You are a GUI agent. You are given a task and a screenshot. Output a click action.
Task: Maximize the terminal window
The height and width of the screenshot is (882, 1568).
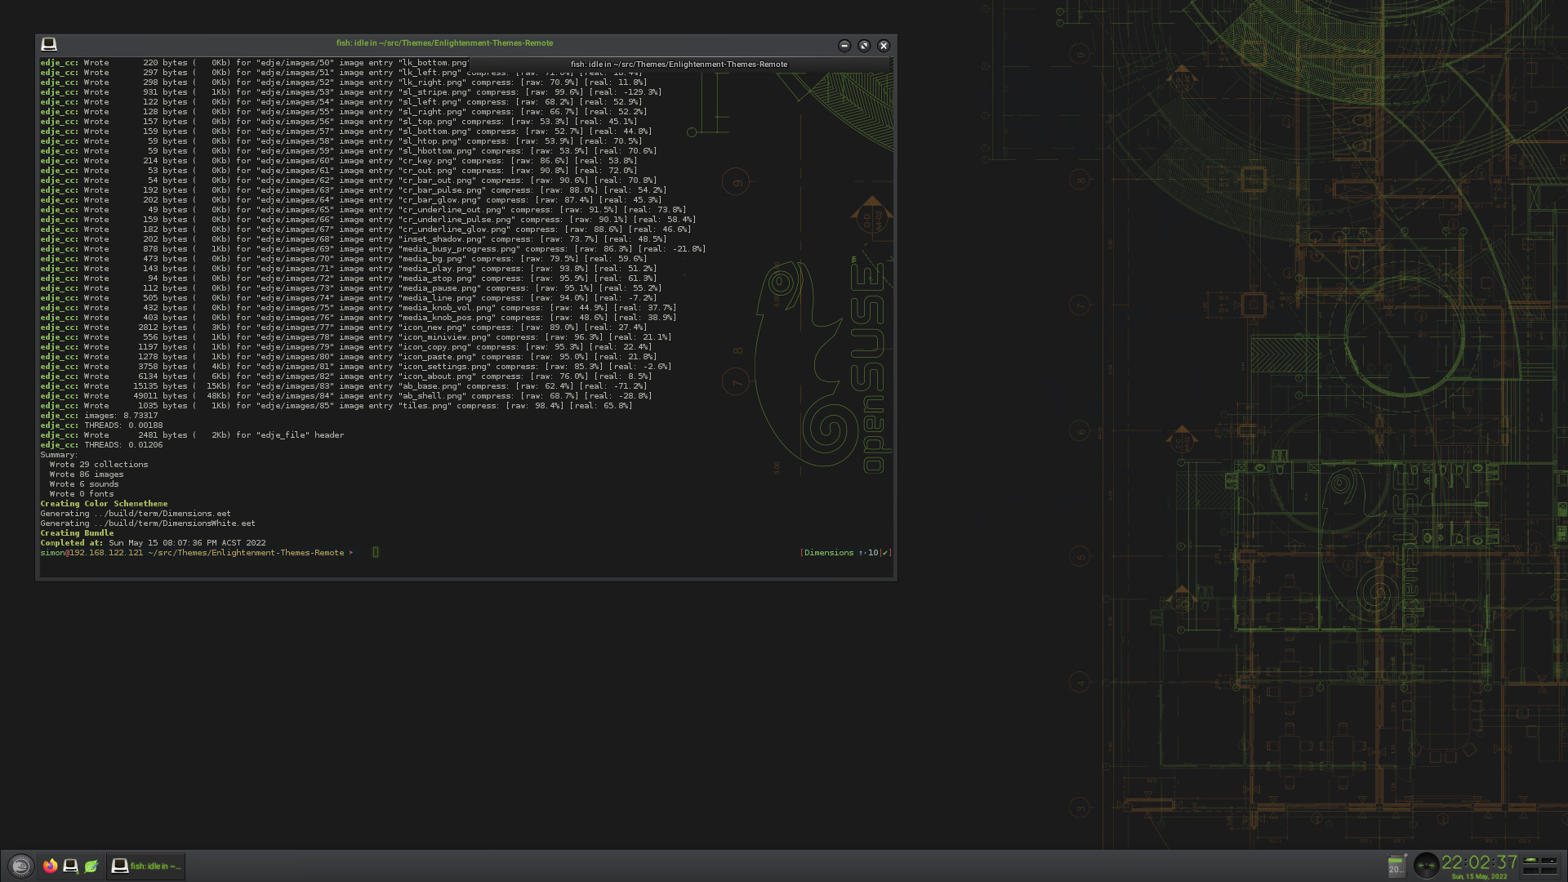tap(864, 46)
